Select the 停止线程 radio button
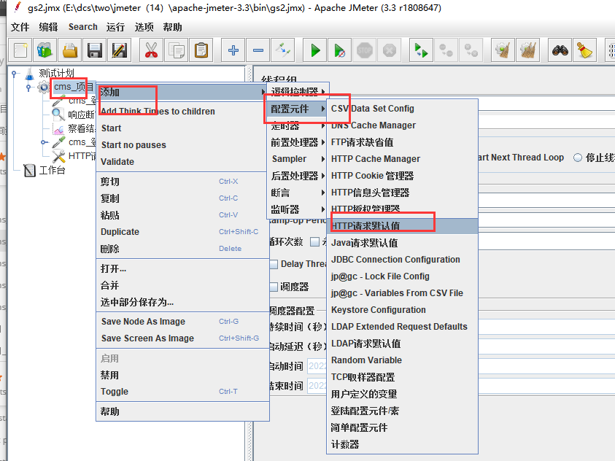Screen dimensions: 615x461 click(577, 158)
